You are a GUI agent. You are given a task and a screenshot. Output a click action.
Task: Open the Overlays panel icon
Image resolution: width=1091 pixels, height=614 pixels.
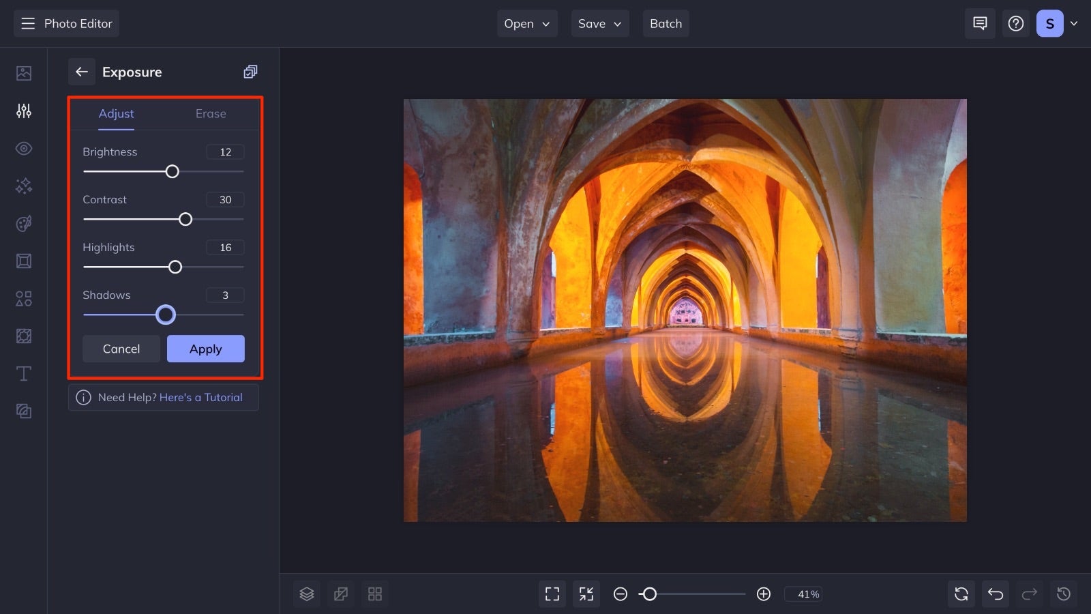tap(23, 336)
